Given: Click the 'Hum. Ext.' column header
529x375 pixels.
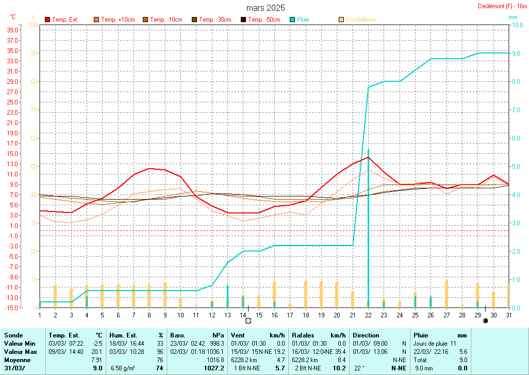Looking at the screenshot, I should pyautogui.click(x=137, y=335).
